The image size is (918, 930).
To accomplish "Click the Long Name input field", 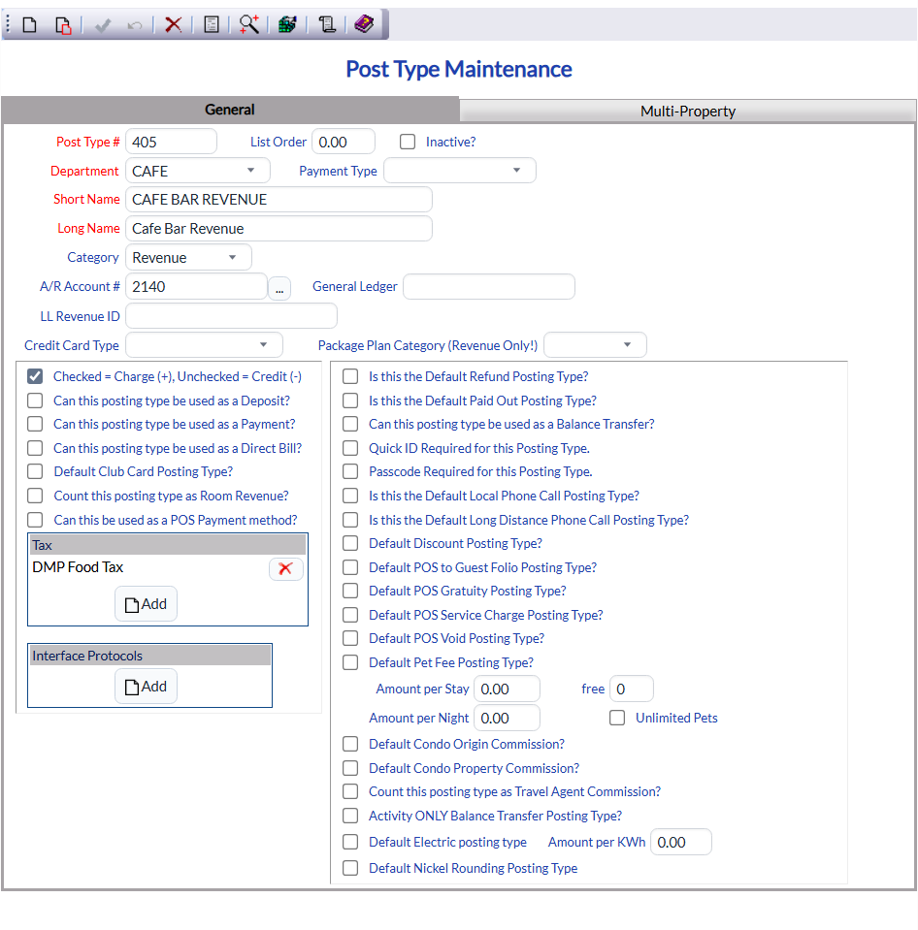I will pos(279,228).
